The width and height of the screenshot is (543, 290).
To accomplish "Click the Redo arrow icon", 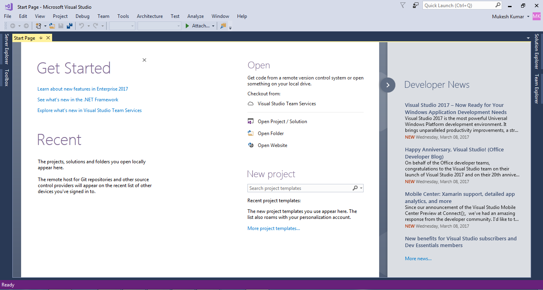I will coord(95,26).
